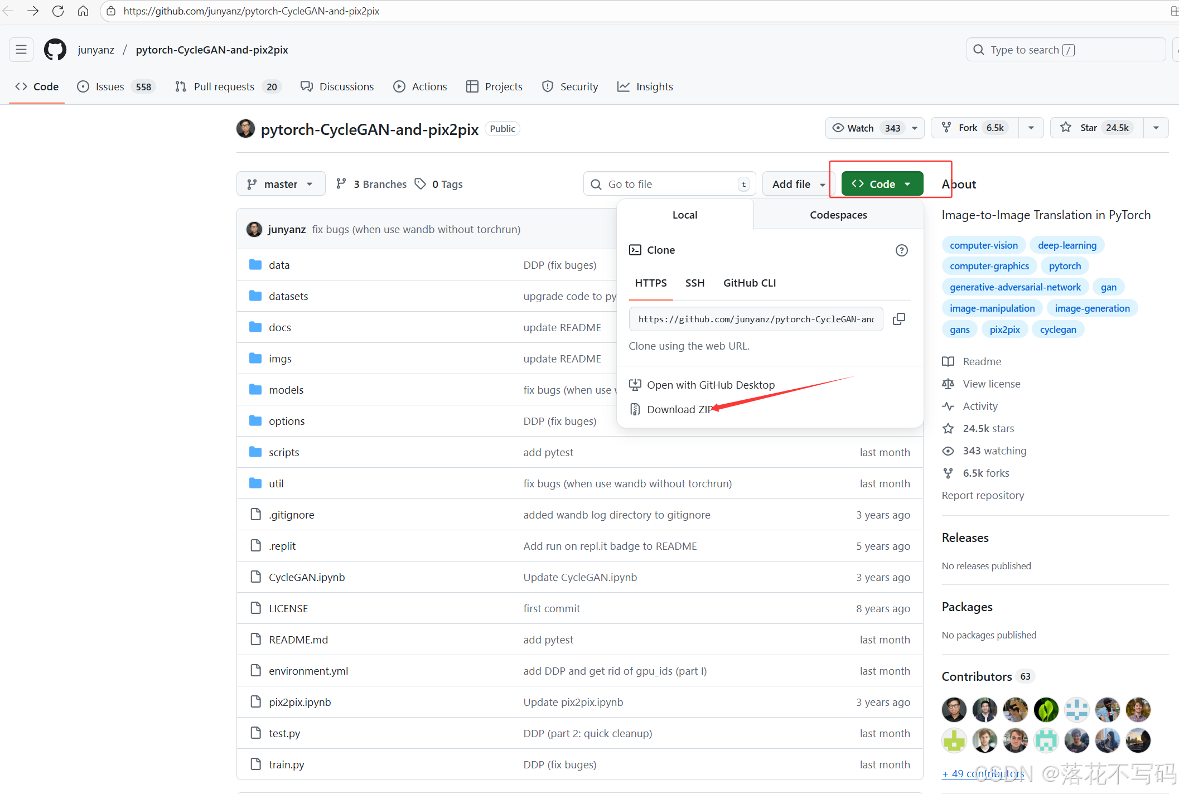Reload the page with the browser refresh icon
Viewport: 1179px width, 794px height.
click(58, 11)
